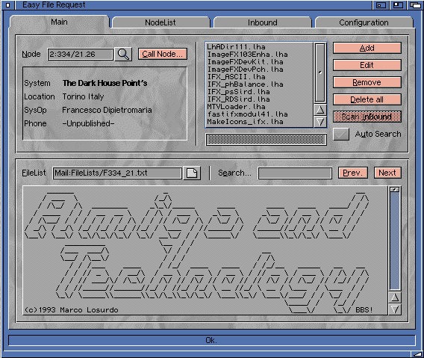The image size is (424, 358).
Task: Click the FileList path input field
Action: point(117,173)
